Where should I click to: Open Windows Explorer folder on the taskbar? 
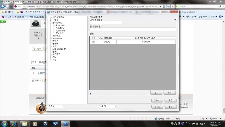[x=25, y=124]
